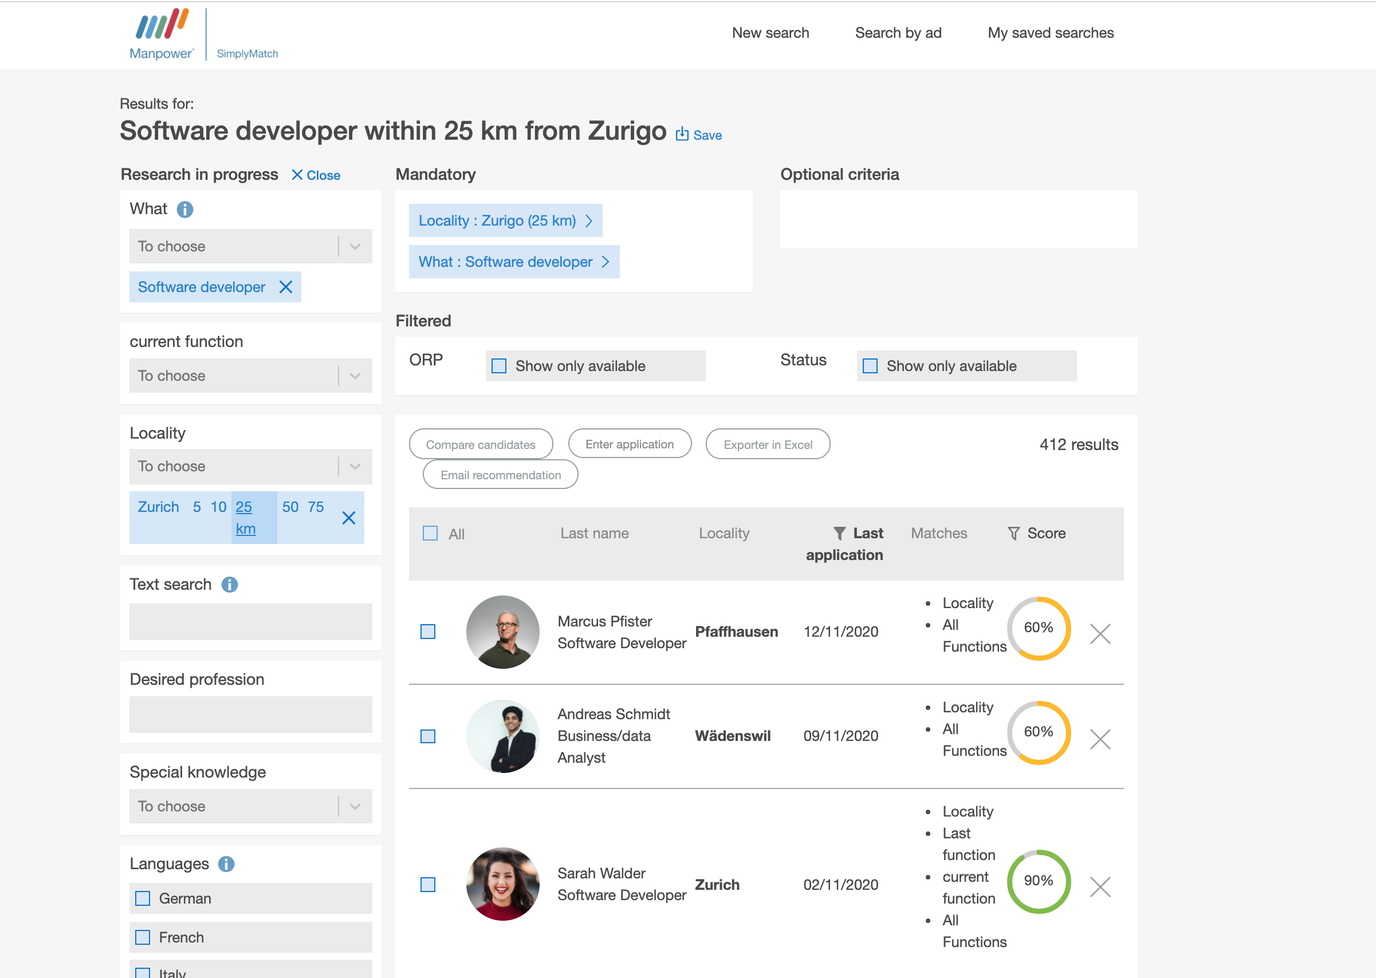Remove the Zurich locality filter X
1376x978 pixels.
pyautogui.click(x=348, y=518)
